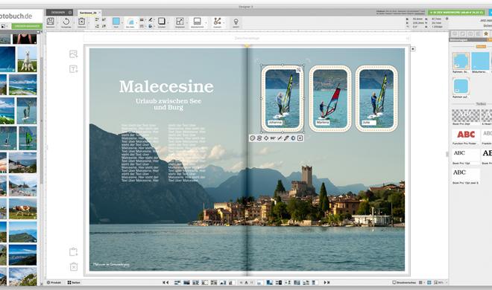This screenshot has height=290, width=492.
Task: Select the rounded frame thumbnail in right panel
Action: pyautogui.click(x=461, y=86)
